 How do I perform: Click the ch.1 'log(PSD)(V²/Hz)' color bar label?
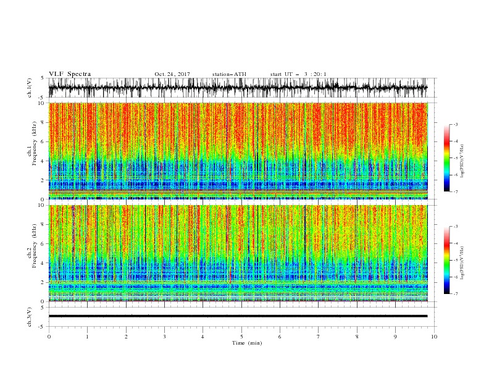[462, 161]
